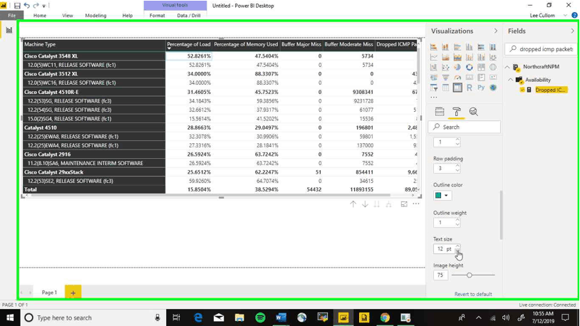Increase the Row padding stepper
580x326 pixels.
click(457, 166)
